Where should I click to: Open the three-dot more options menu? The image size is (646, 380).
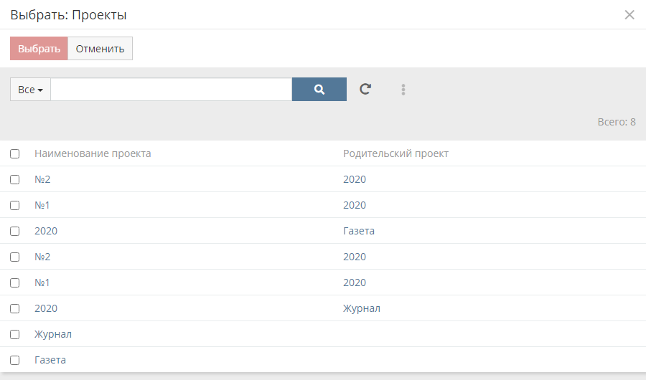pos(403,90)
